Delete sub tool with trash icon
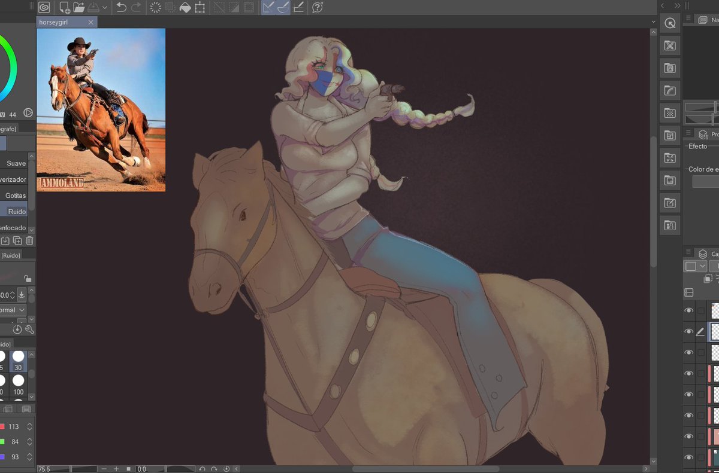The image size is (719, 473). tap(29, 241)
